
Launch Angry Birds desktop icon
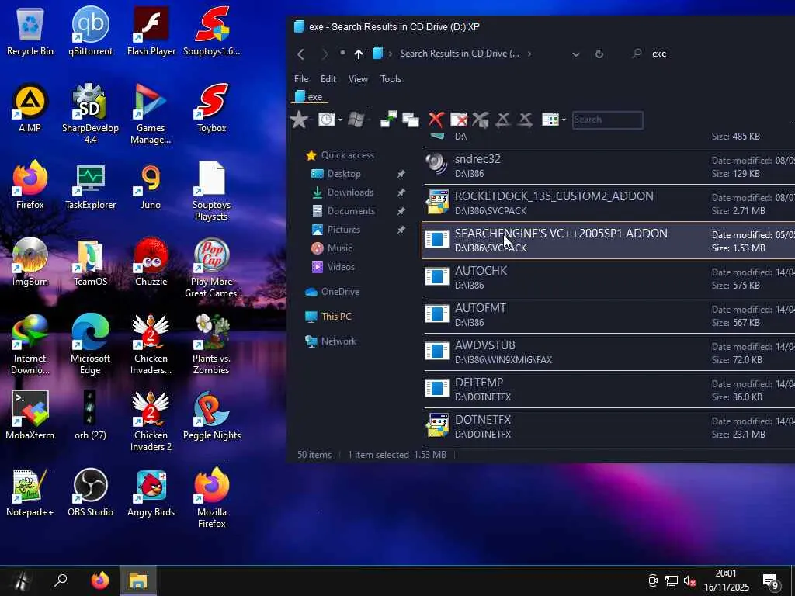151,491
